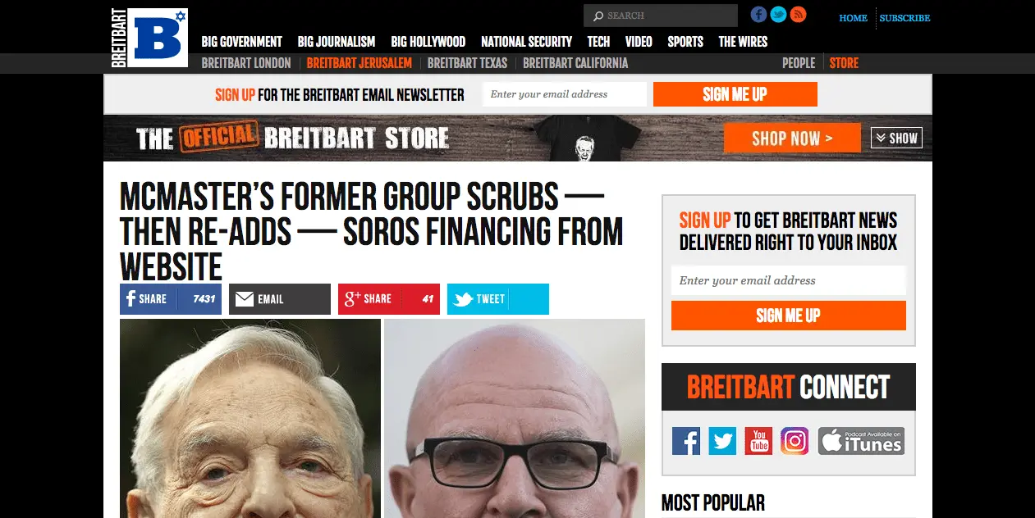
Task: Select Breitbart Jerusalem edition tab
Action: (x=359, y=63)
